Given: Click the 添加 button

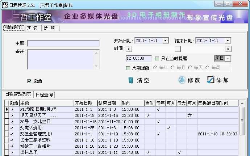Looking at the screenshot, I should [x=218, y=80].
